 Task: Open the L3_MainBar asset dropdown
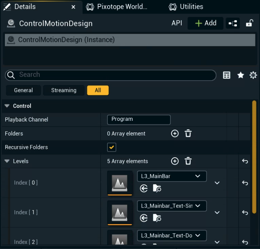pyautogui.click(x=171, y=176)
